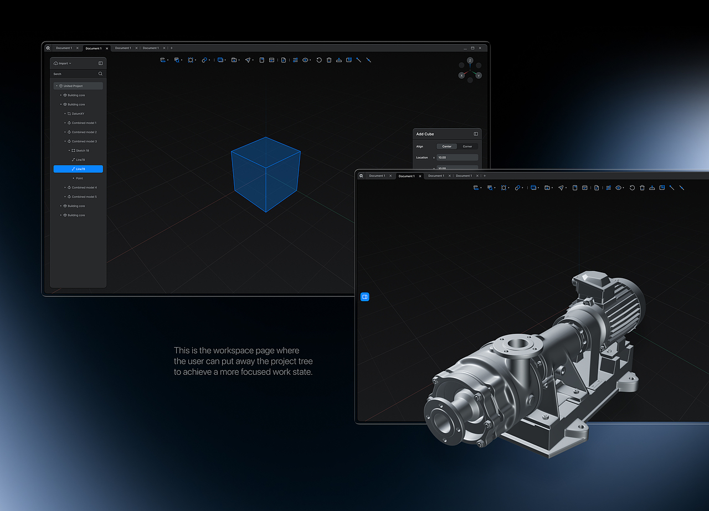709x511 pixels.
Task: Click the rotate reset icon in pump window toolbar
Action: pos(632,188)
